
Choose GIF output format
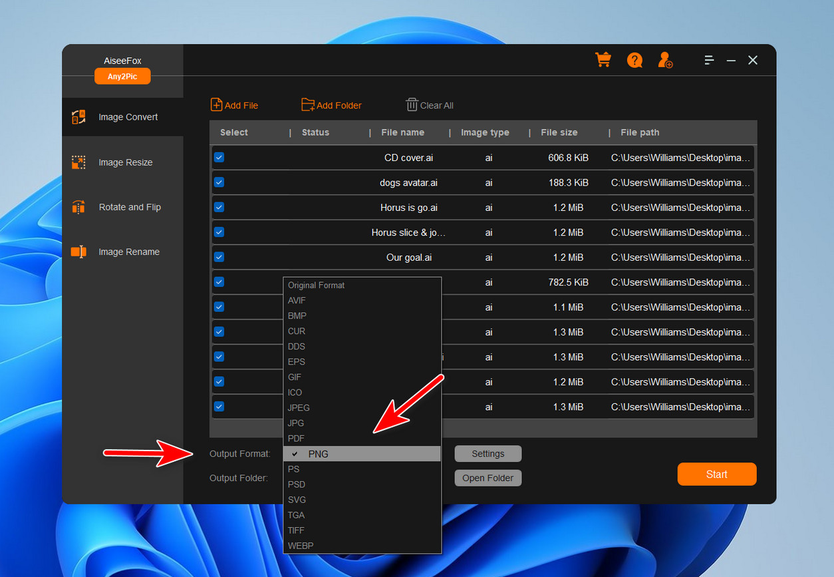pyautogui.click(x=362, y=377)
